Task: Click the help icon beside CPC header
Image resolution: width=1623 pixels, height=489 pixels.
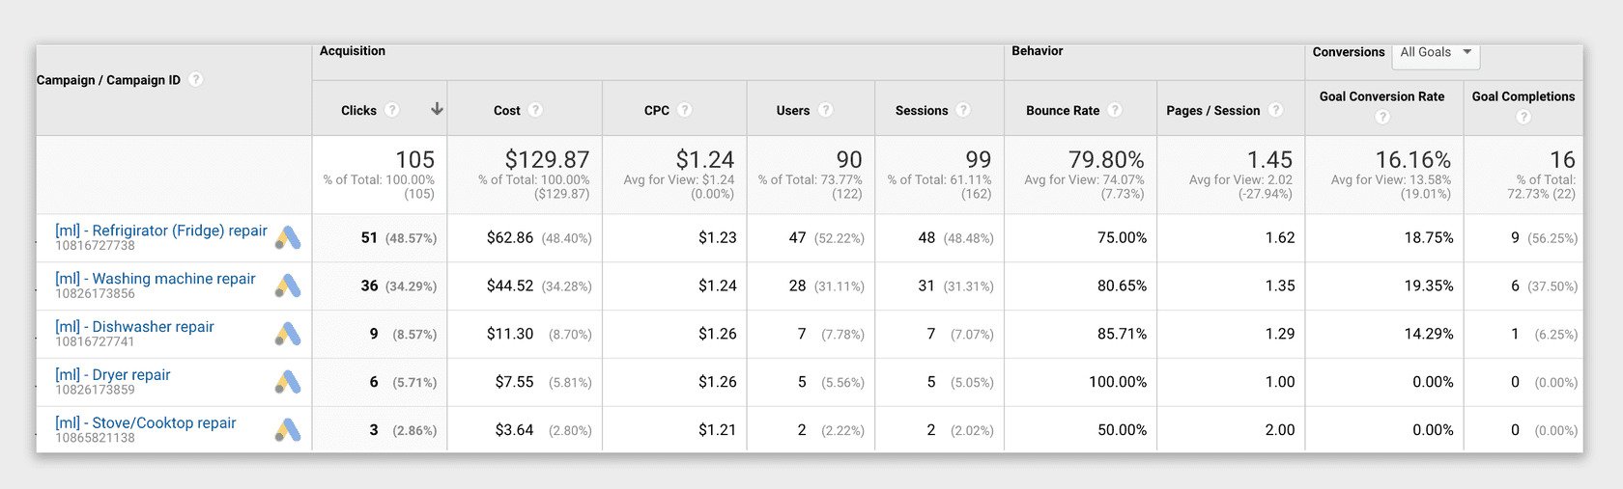Action: (x=685, y=110)
